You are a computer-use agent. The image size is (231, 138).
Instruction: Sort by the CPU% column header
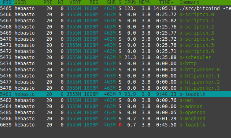(x=130, y=3)
